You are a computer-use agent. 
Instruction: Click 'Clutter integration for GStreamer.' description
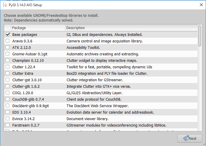(x=95, y=80)
